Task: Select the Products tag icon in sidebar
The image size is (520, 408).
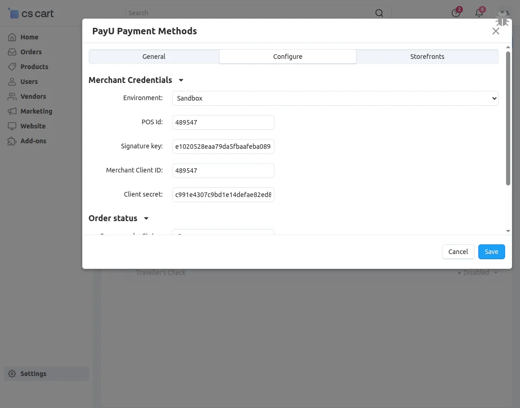Action: click(12, 66)
